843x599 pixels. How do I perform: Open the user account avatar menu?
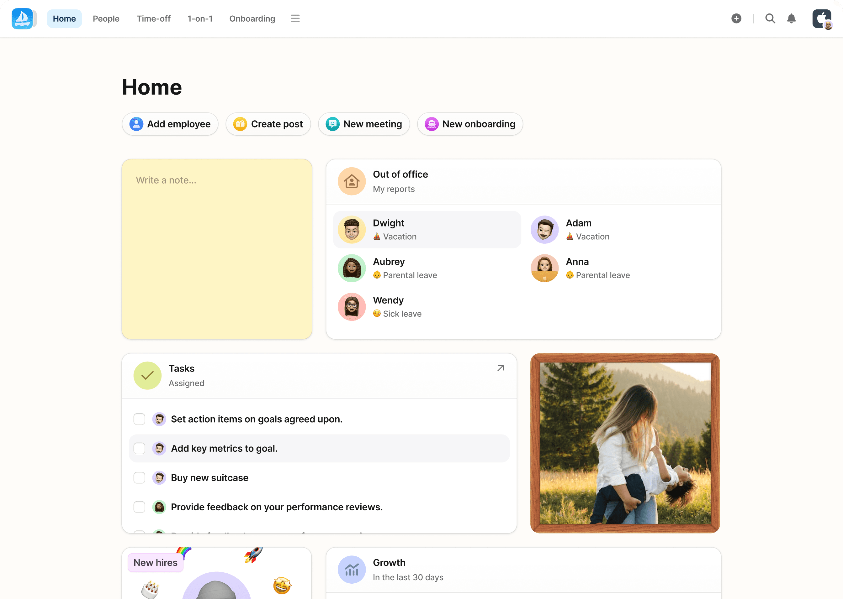coord(822,19)
